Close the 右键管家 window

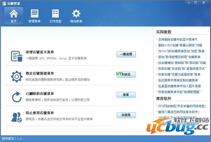204,2
